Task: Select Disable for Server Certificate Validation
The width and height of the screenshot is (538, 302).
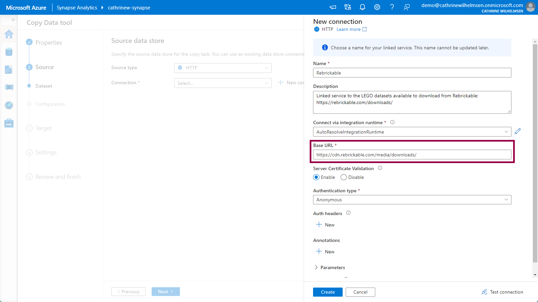Action: pos(344,177)
